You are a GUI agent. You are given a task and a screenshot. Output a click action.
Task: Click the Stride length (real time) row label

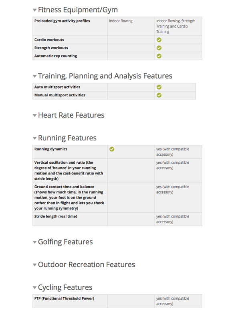pos(56,217)
